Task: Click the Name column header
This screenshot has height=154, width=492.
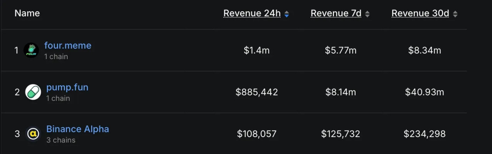Action: 27,13
